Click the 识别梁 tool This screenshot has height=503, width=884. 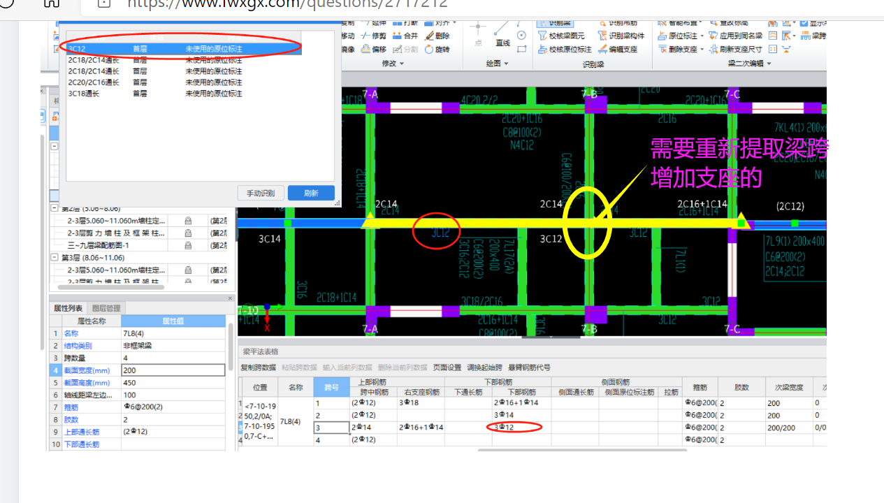[x=556, y=23]
